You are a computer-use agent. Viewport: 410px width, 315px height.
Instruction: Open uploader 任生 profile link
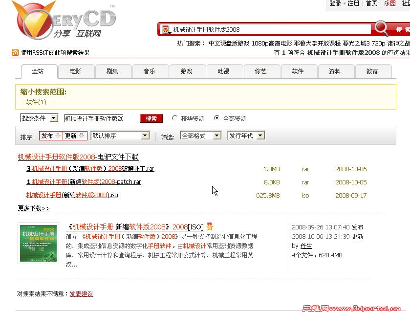(306, 246)
